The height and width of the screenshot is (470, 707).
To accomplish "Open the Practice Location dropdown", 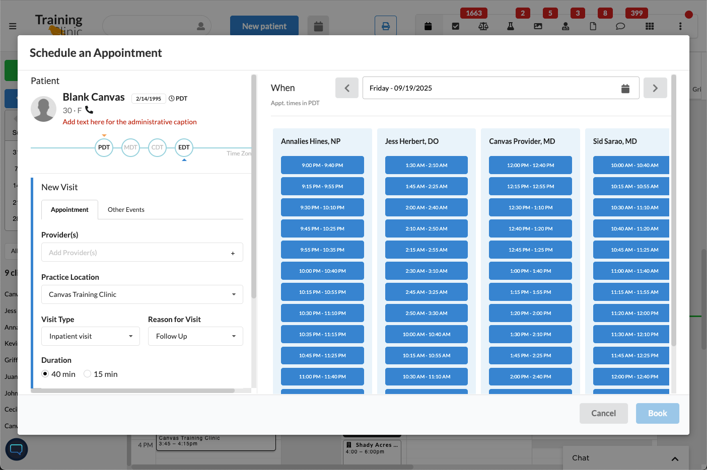I will click(142, 294).
